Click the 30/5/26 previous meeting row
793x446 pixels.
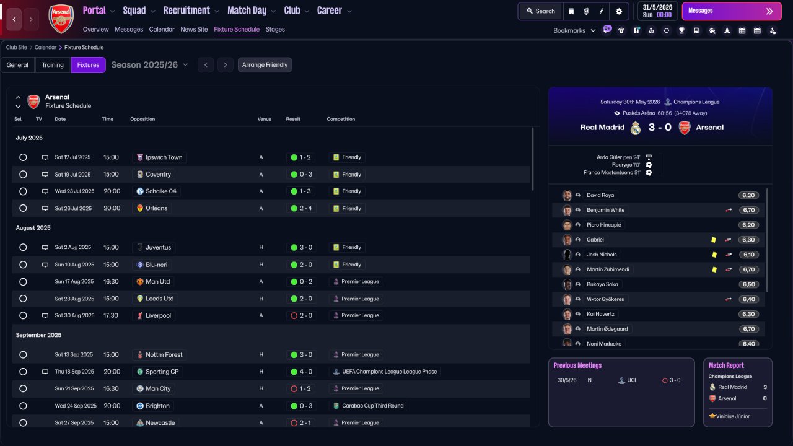[x=621, y=380]
